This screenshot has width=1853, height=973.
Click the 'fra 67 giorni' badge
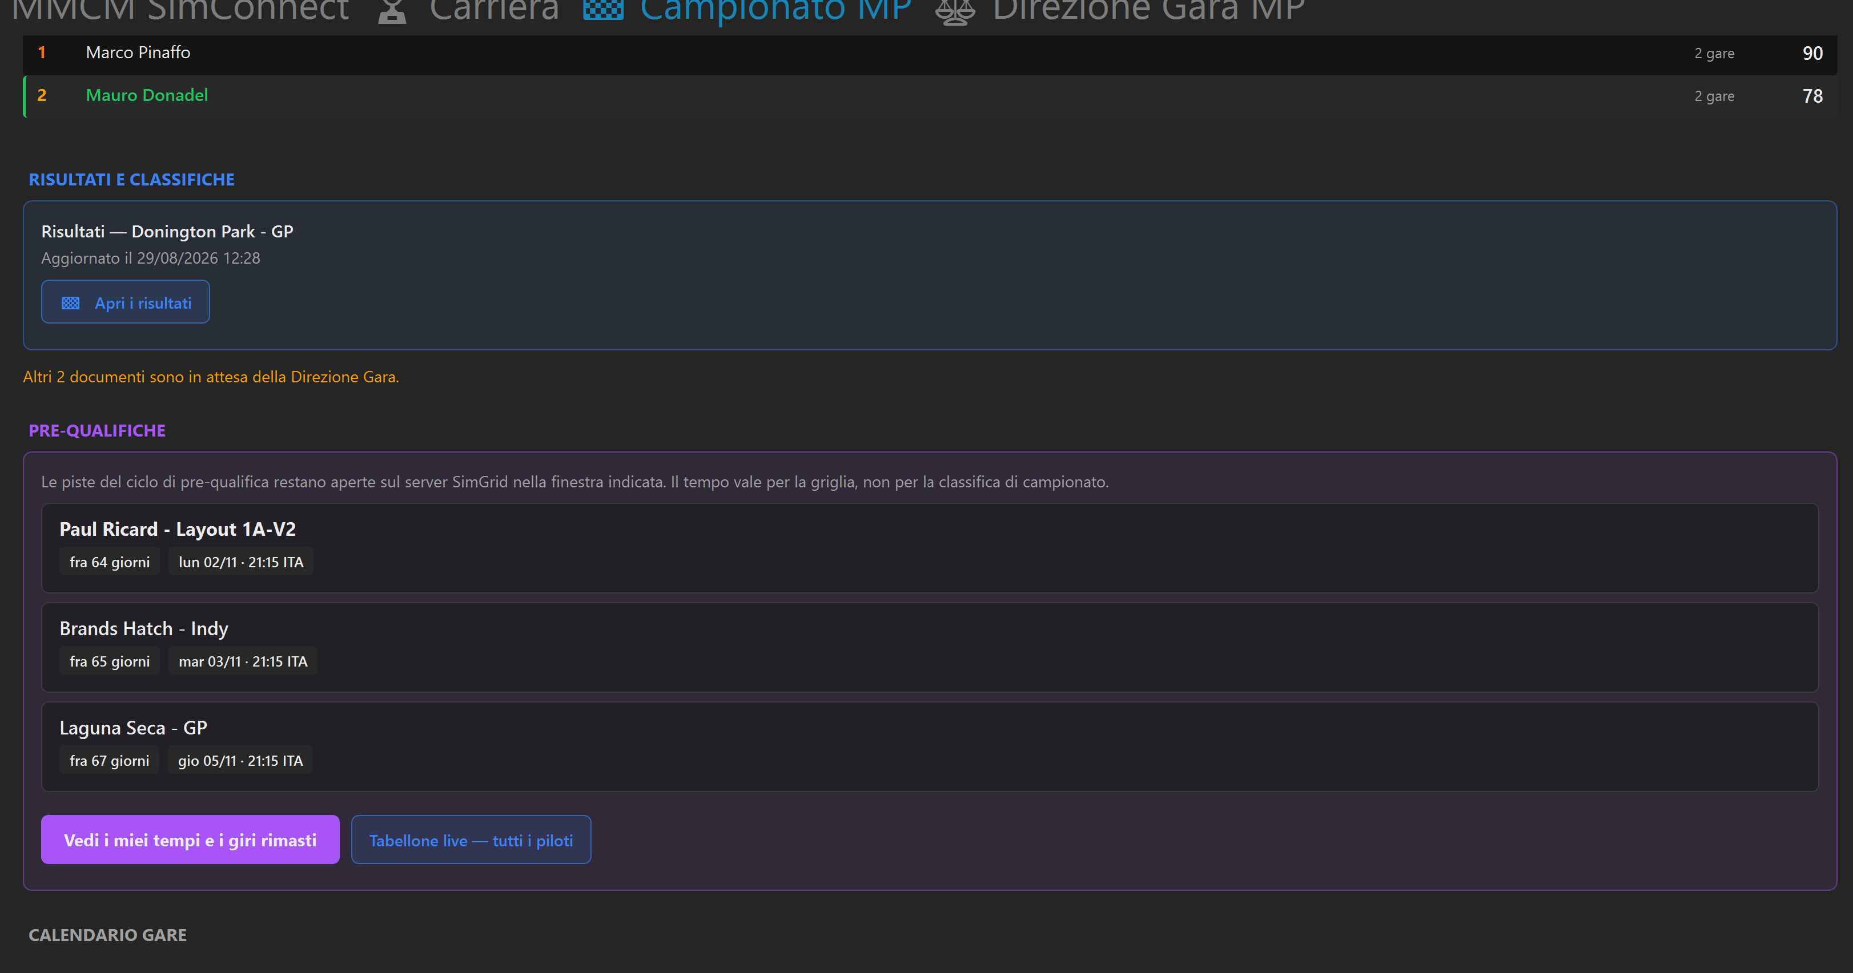click(109, 760)
